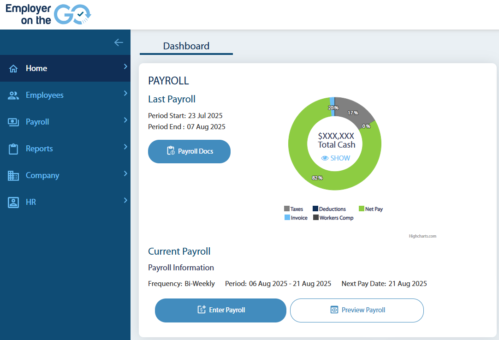Click the HR icon in the sidebar
This screenshot has width=499, height=340.
(13, 202)
